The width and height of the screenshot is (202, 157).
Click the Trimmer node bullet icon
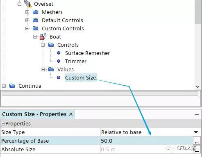click(59, 61)
